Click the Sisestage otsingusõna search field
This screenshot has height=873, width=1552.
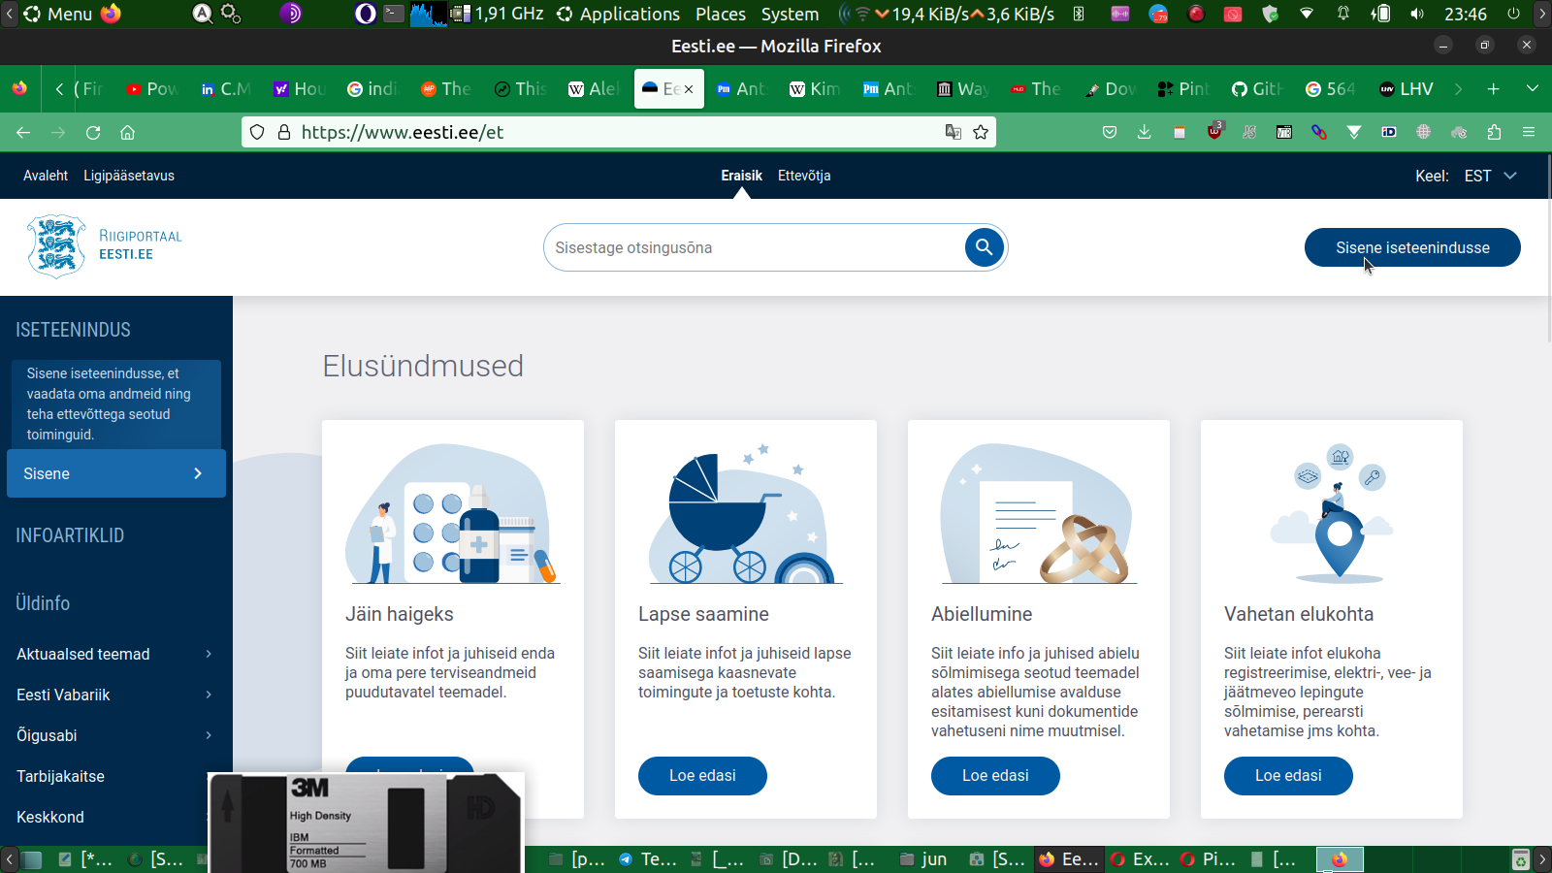752,247
